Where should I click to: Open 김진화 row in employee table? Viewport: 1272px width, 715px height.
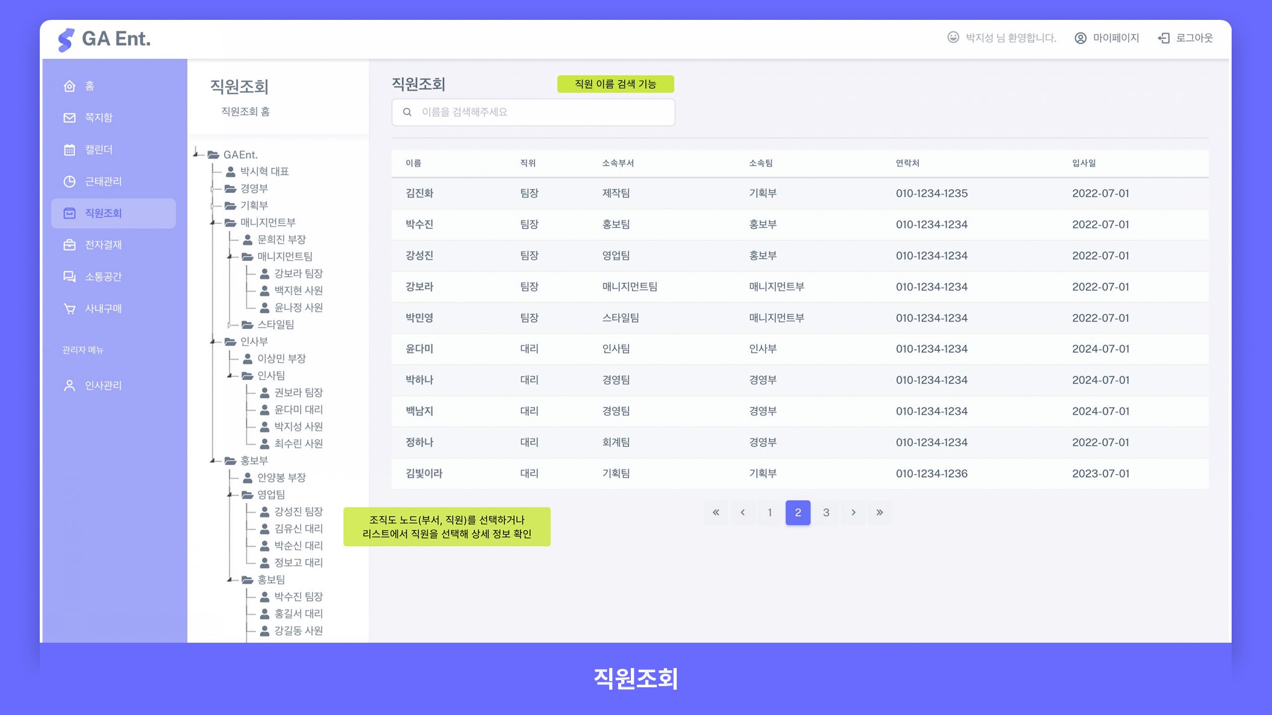(x=800, y=193)
